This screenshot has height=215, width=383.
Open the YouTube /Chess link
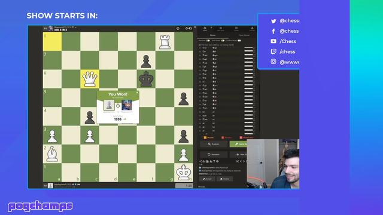(288, 41)
